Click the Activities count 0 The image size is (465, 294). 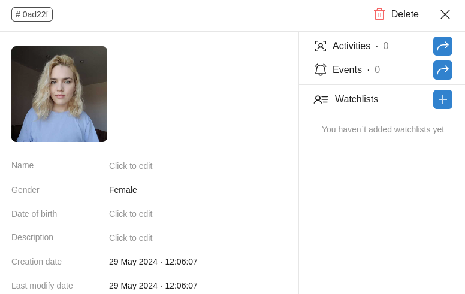point(385,46)
